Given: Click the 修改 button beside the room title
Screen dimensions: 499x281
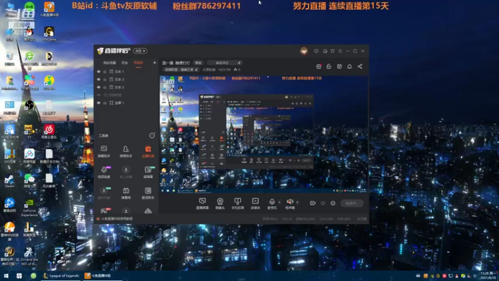Looking at the screenshot, I should click(198, 63).
